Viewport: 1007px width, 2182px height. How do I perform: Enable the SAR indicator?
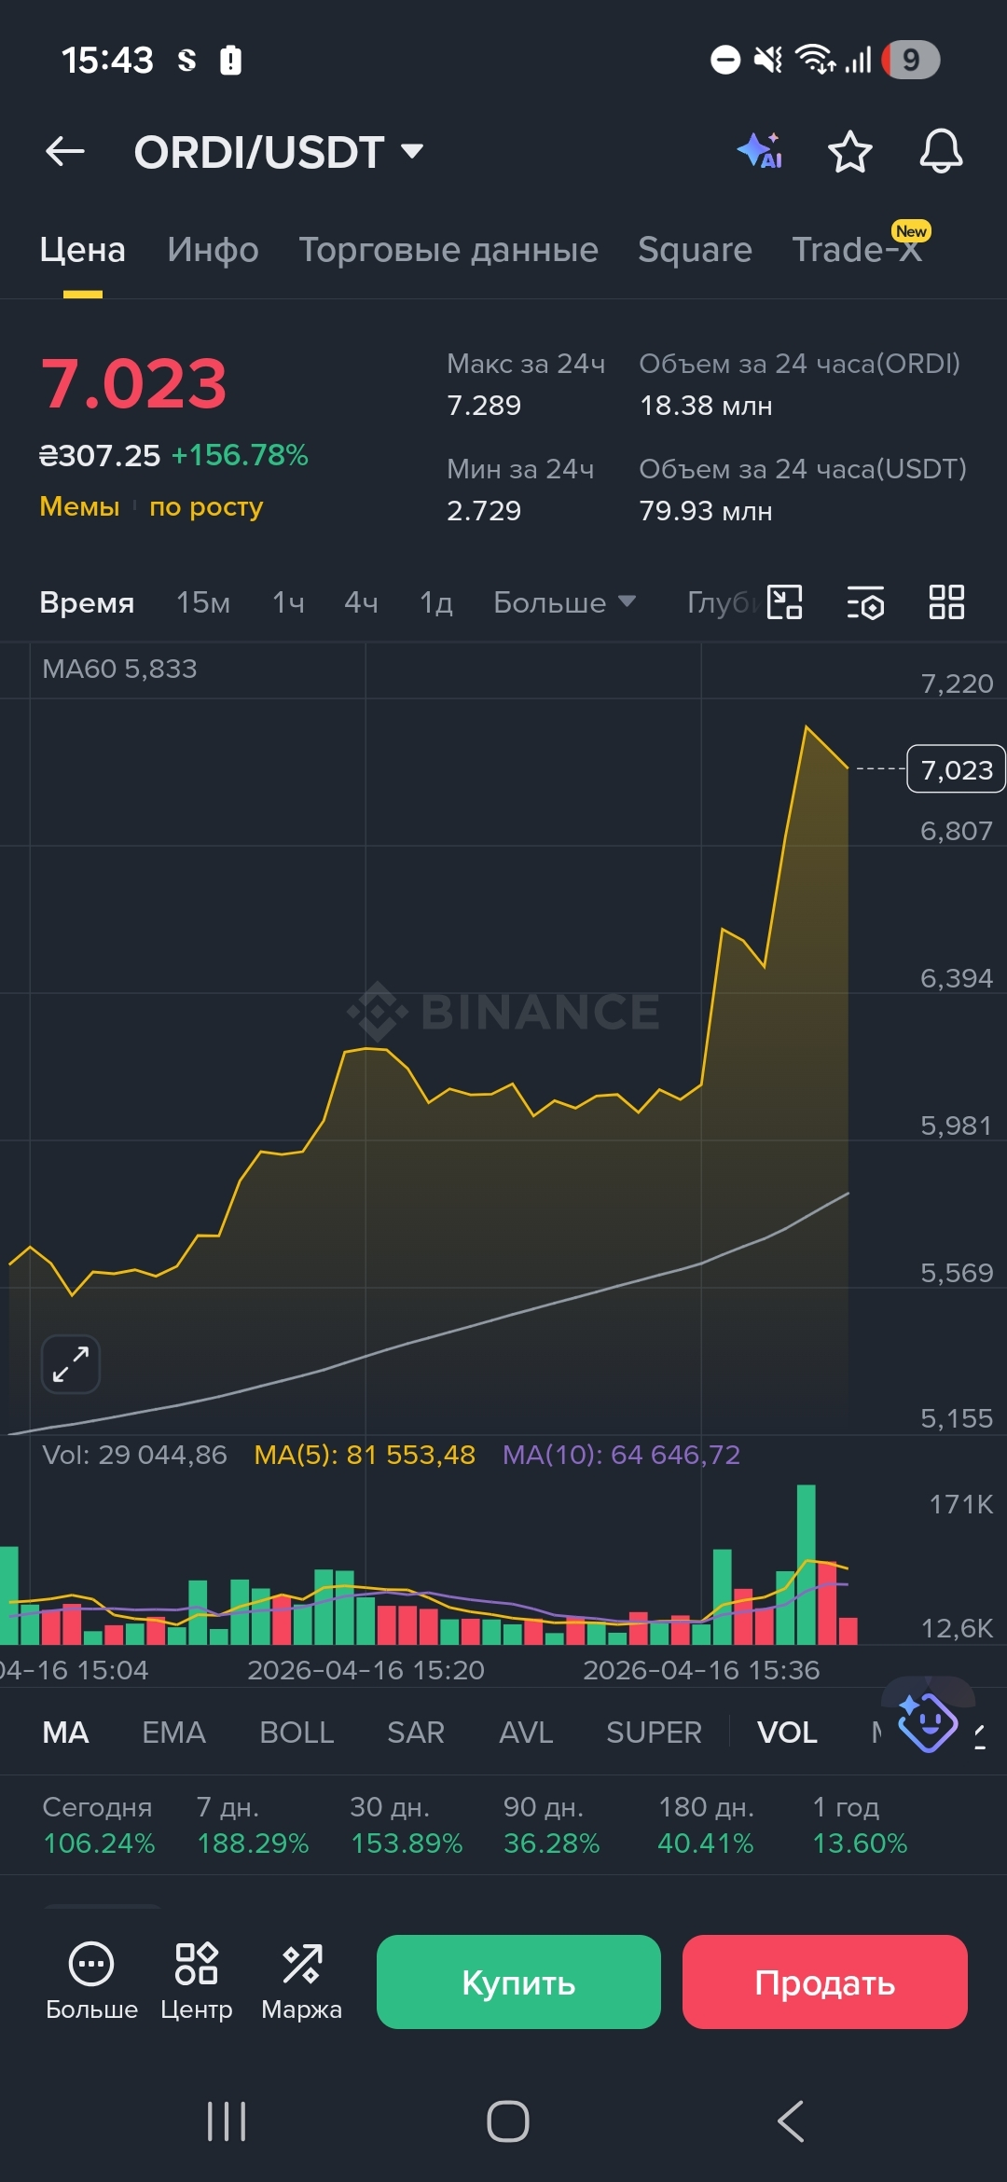[x=416, y=1733]
